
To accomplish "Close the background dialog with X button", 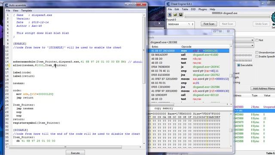I will point(159,23).
